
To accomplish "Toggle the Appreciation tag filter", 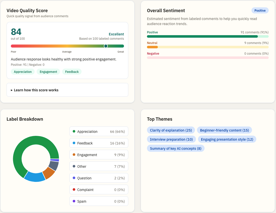I will pos(23,72).
